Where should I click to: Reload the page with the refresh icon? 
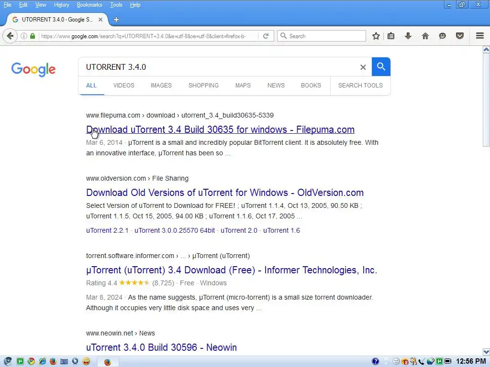point(266,36)
